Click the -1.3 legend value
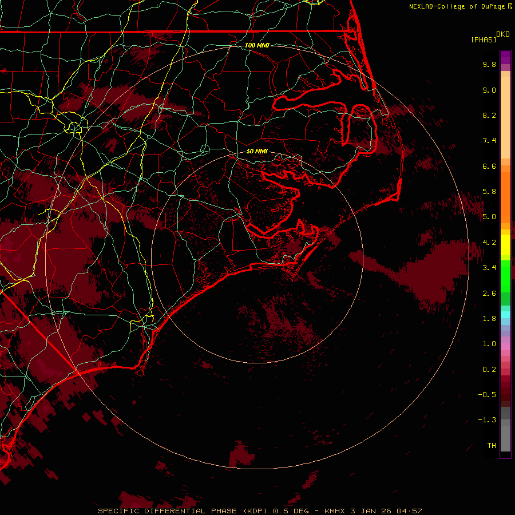 click(x=487, y=420)
